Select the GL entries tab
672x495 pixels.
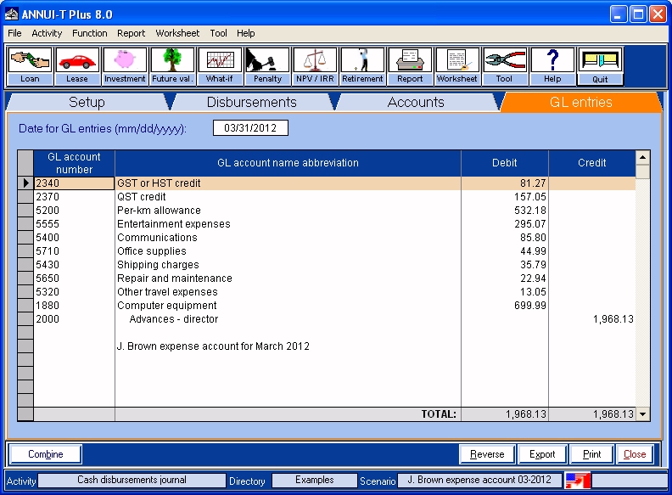tap(580, 102)
